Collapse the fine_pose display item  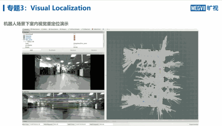[x=23, y=40]
